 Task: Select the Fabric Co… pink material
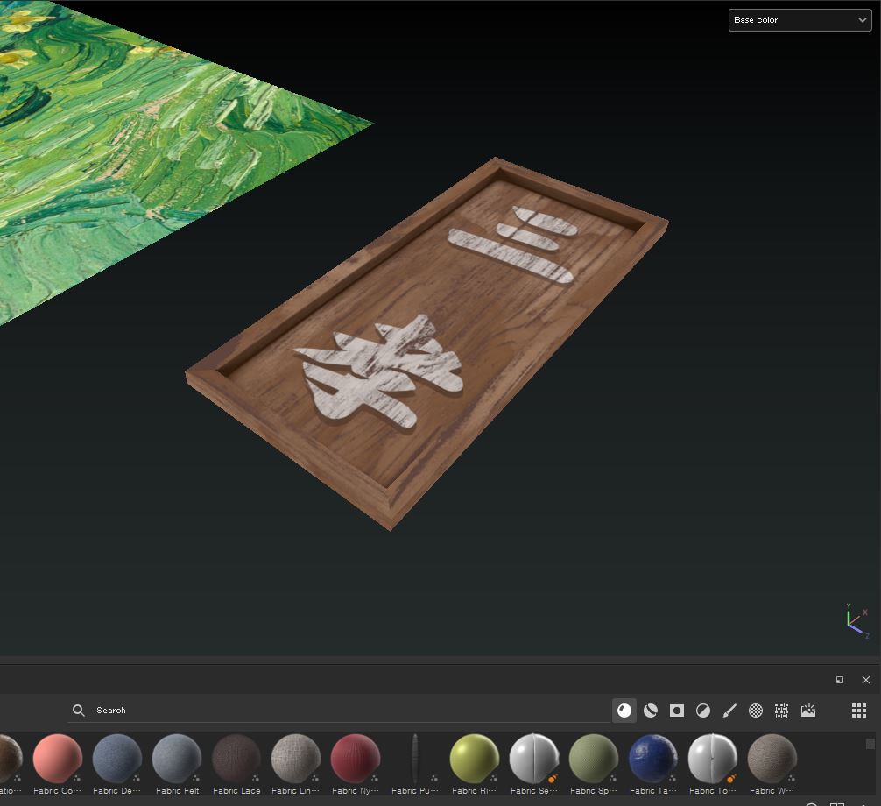click(57, 764)
